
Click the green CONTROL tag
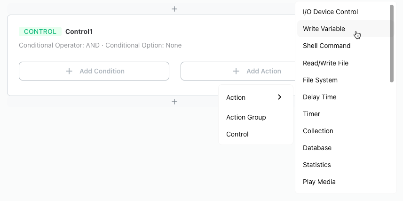40,32
